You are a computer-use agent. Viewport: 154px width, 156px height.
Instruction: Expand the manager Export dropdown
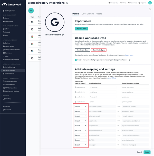pos(80,145)
